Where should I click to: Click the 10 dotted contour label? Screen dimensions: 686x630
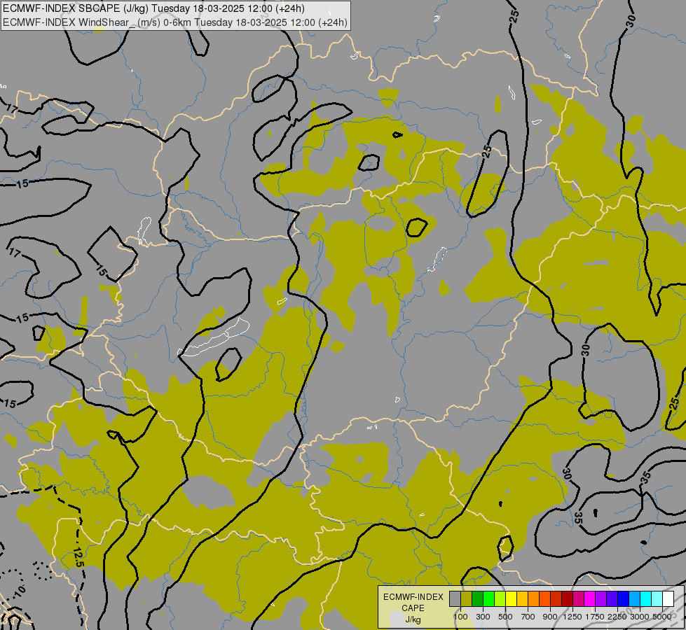(20, 591)
